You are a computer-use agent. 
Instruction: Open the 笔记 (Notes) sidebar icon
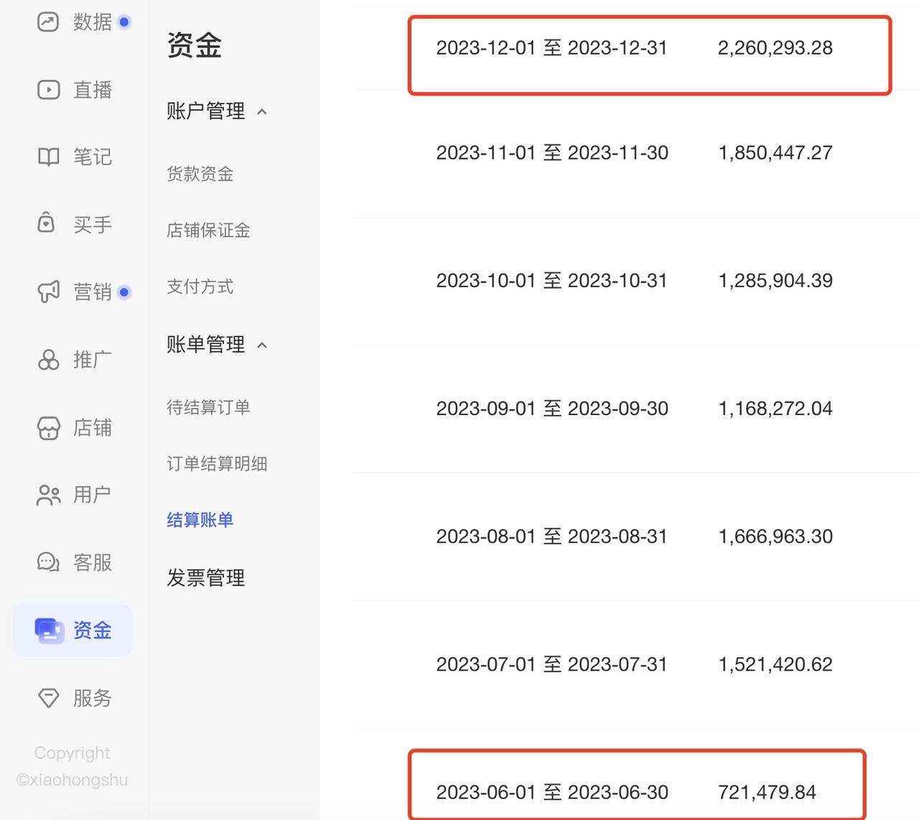47,157
